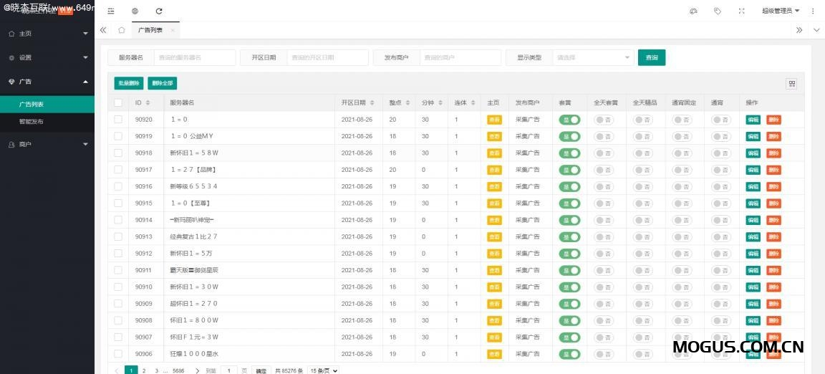Click the double-left arrow to scroll tabs left
This screenshot has width=825, height=374.
click(103, 30)
